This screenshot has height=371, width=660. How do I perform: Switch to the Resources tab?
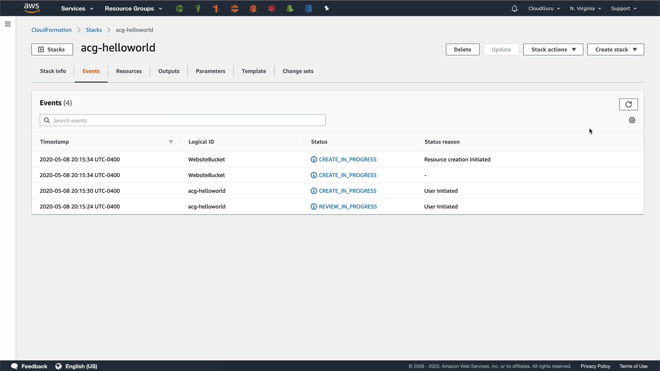point(129,71)
